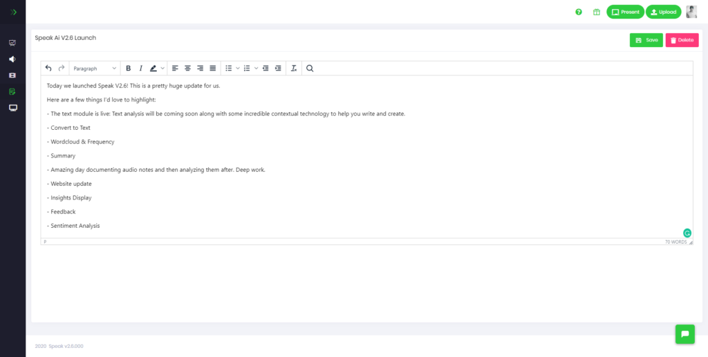Open the dashboard chart icon in sidebar
Screen dimensions: 708x357
[12, 44]
